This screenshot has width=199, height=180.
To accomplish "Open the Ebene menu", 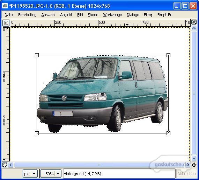I will pos(93,15).
